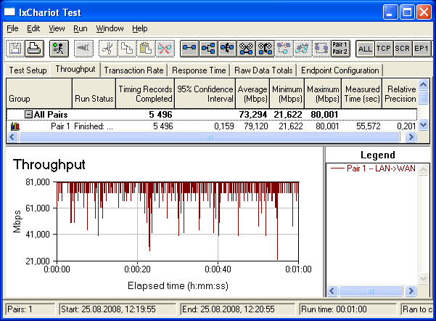Open the View menu
Screen dimensions: 436x321
57,28
